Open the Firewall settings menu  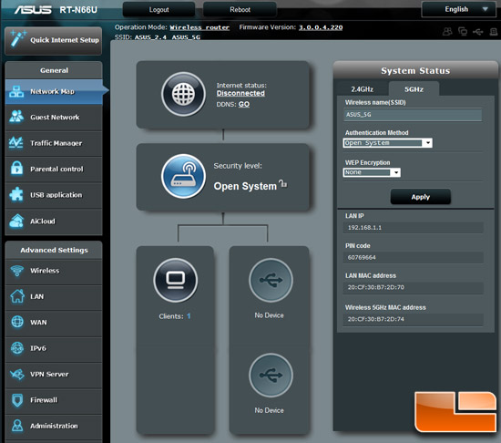tap(54, 400)
